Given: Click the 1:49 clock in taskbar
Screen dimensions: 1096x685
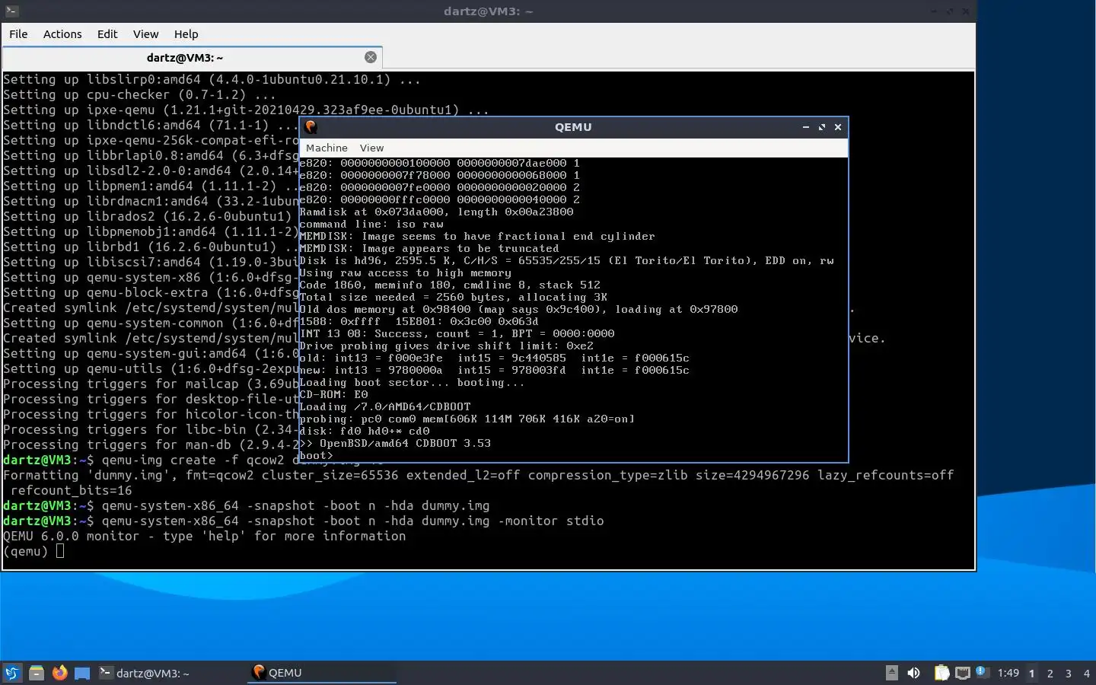Looking at the screenshot, I should pos(1008,673).
